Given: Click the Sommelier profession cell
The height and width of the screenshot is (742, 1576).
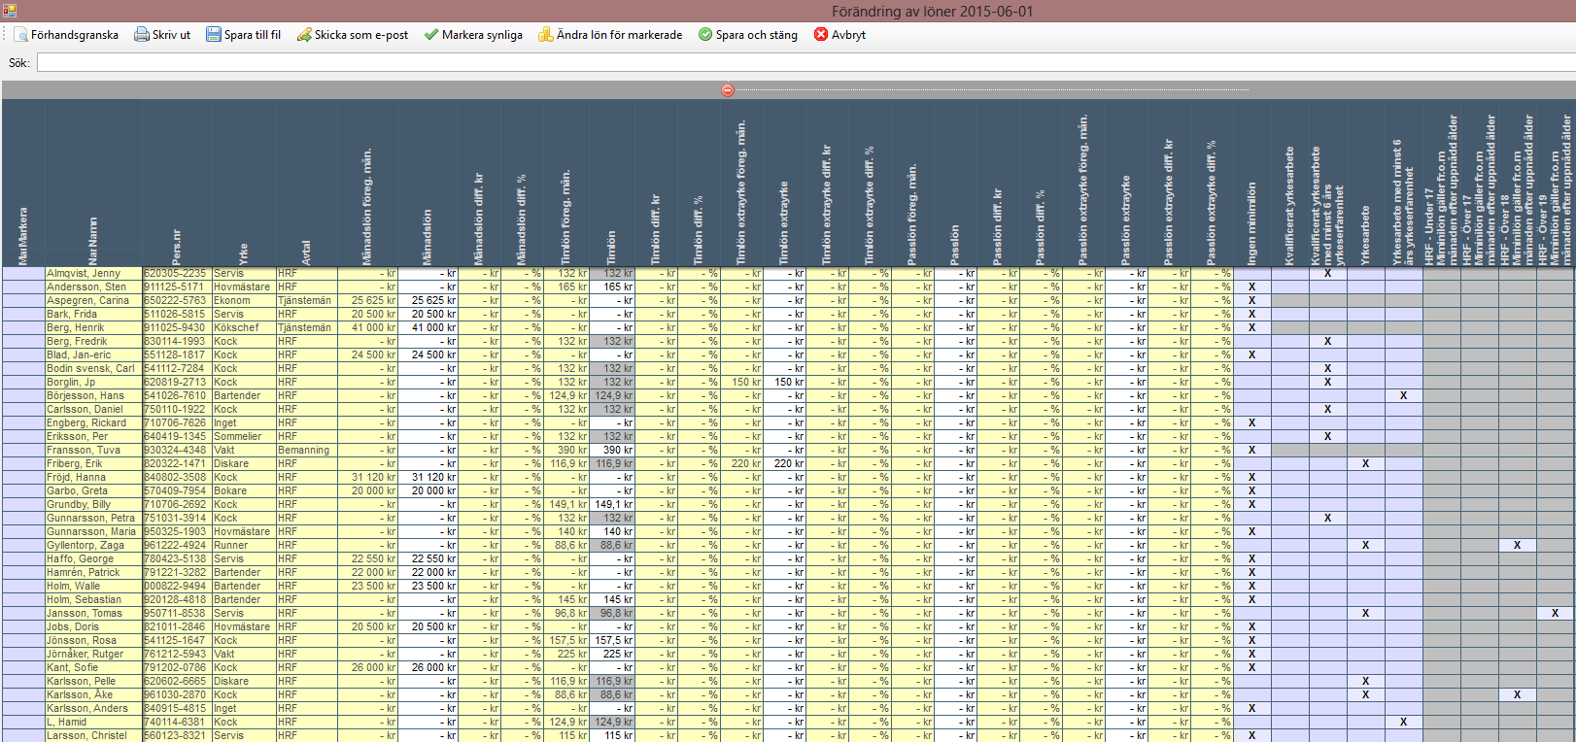Looking at the screenshot, I should click(244, 437).
